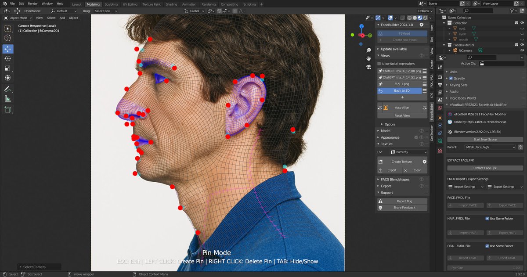Image resolution: width=527 pixels, height=277 pixels.
Task: Select the Rotate tool
Action: coord(8,58)
